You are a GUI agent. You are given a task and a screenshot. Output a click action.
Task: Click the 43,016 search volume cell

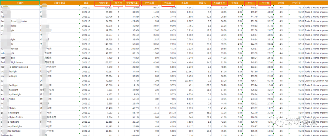pyautogui.click(x=103, y=85)
